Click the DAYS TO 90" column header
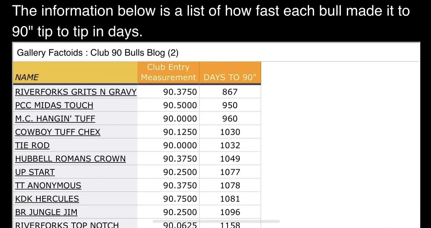The image size is (431, 228). point(230,77)
